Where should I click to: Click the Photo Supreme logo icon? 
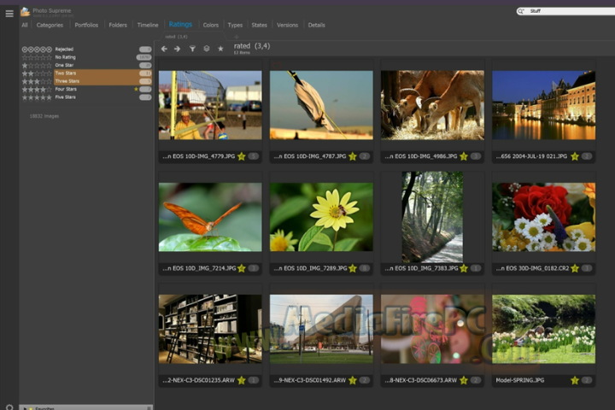click(25, 12)
